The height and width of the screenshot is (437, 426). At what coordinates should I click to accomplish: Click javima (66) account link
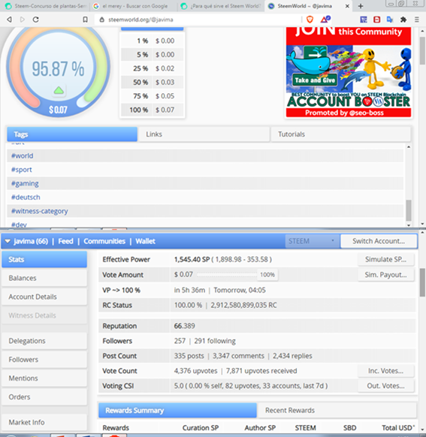point(31,241)
